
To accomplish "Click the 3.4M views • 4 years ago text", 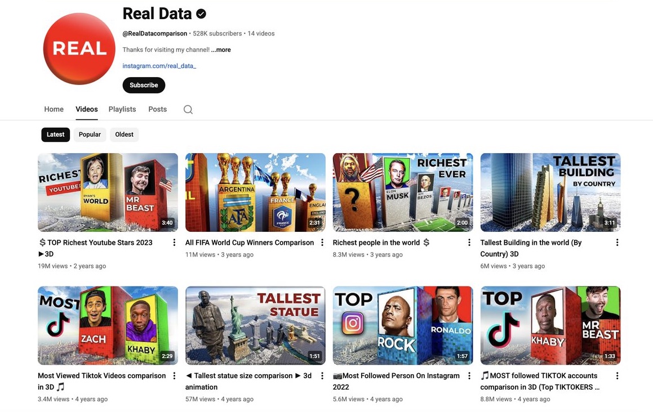I will 73,399.
